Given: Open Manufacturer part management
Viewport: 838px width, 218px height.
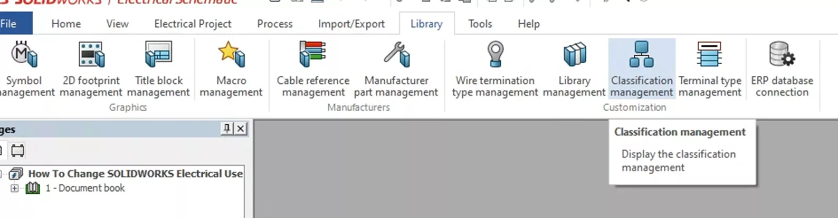Looking at the screenshot, I should coord(396,69).
